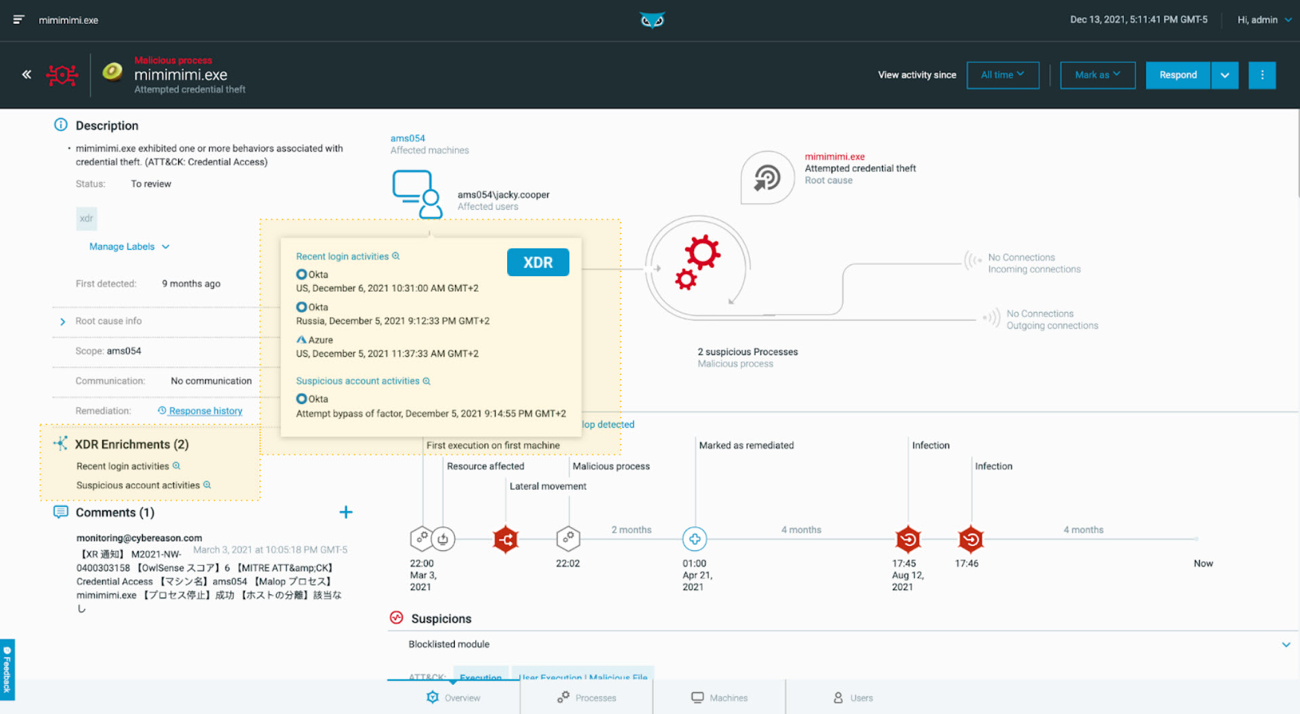Image resolution: width=1300 pixels, height=714 pixels.
Task: Click the 'To review' status value
Action: [x=151, y=184]
